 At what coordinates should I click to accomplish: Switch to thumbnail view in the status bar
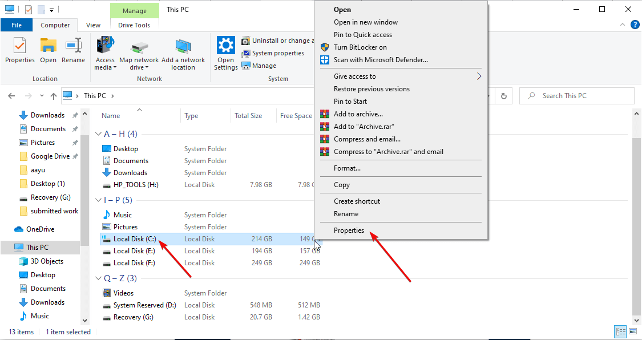click(x=634, y=331)
